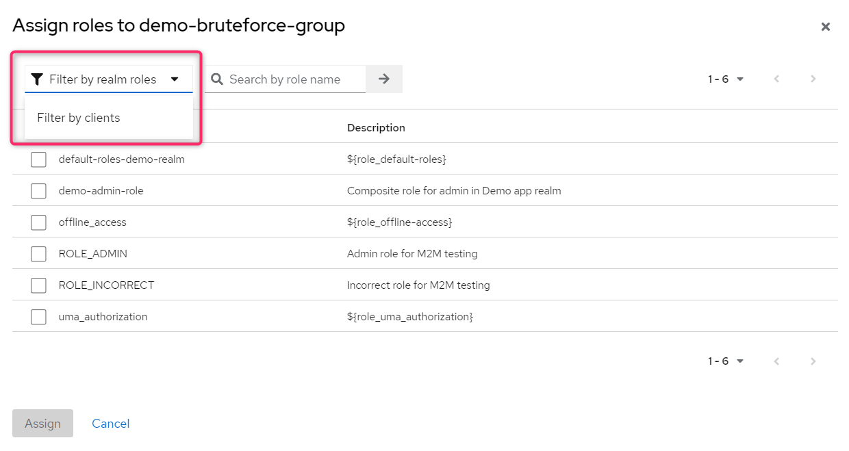This screenshot has width=849, height=451.
Task: Click the uma_authorization role name
Action: (103, 317)
